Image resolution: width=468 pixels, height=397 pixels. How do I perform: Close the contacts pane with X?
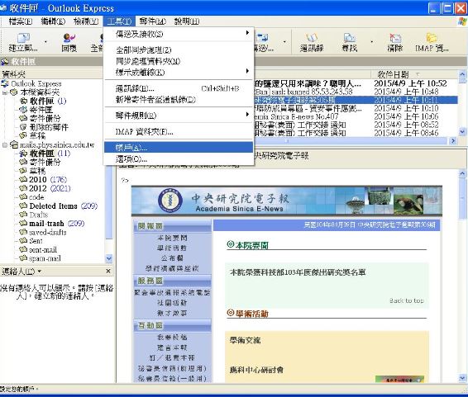tap(108, 271)
